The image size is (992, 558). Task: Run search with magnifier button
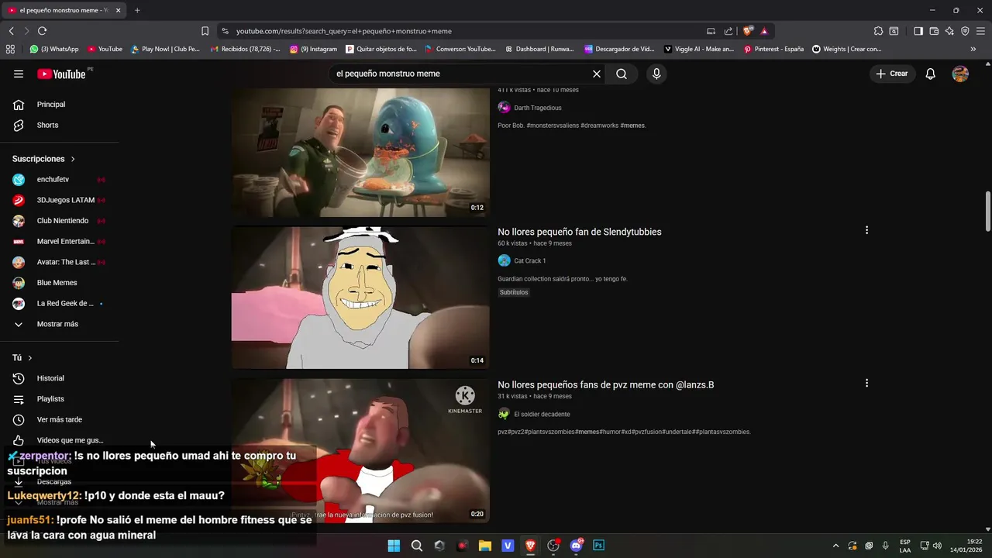(x=622, y=74)
